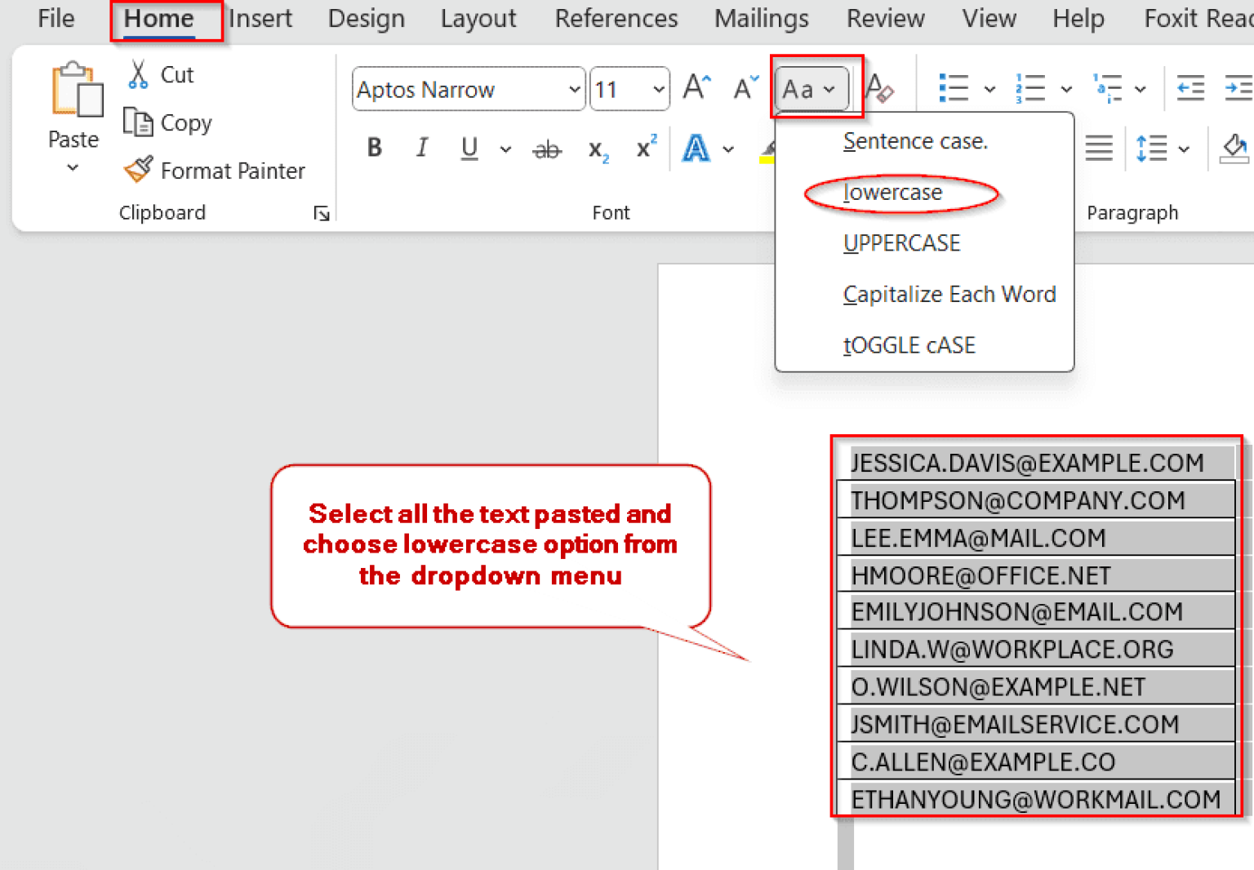Screen dimensions: 1254x870
Task: Open the Mailings tab
Action: pyautogui.click(x=761, y=18)
